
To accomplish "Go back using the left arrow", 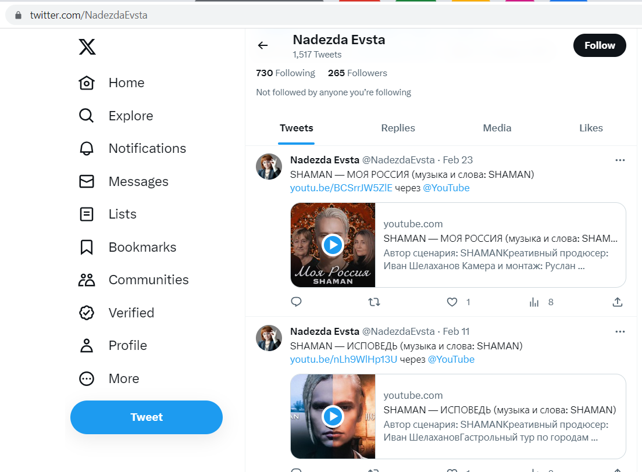I will [263, 45].
